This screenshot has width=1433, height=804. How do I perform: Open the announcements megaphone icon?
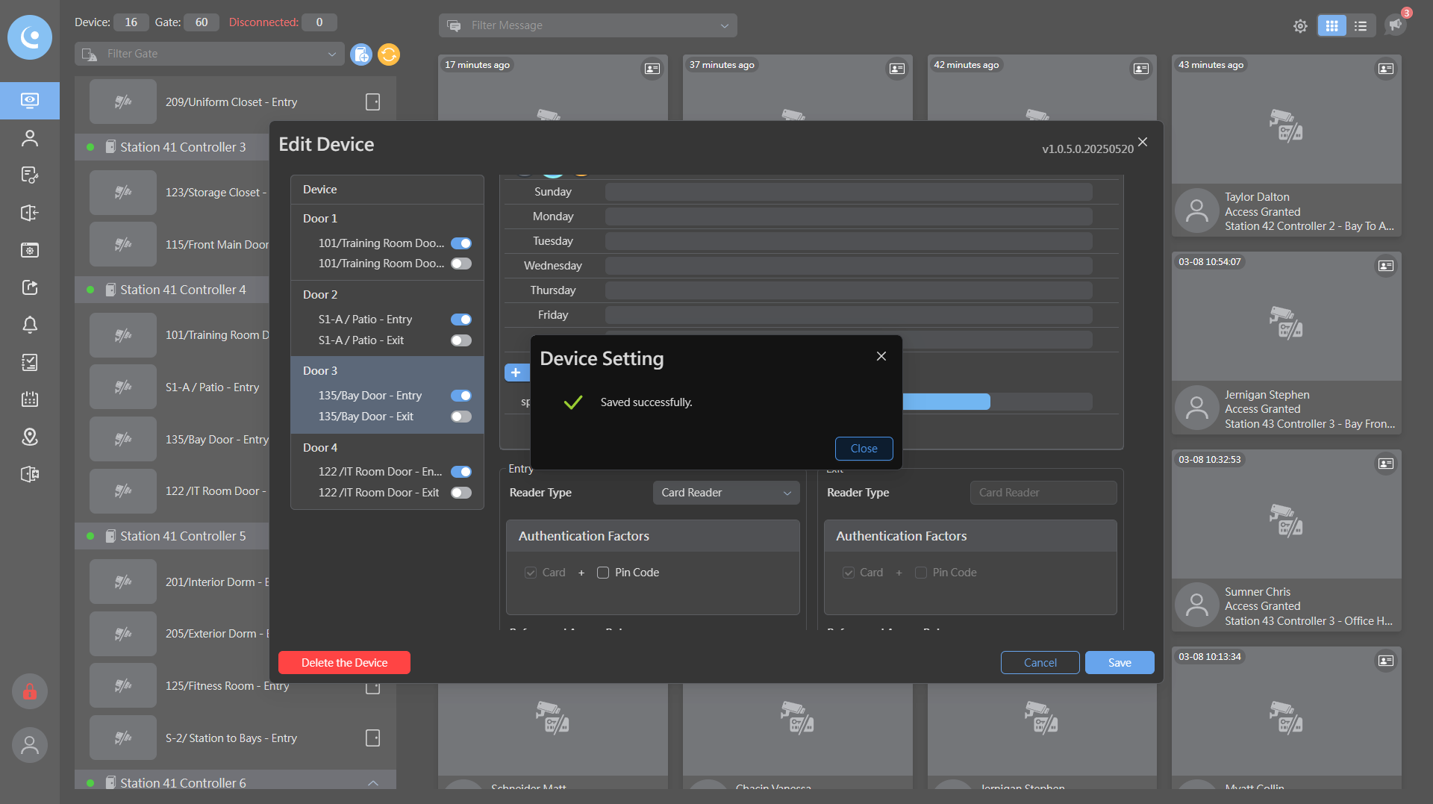point(1395,25)
